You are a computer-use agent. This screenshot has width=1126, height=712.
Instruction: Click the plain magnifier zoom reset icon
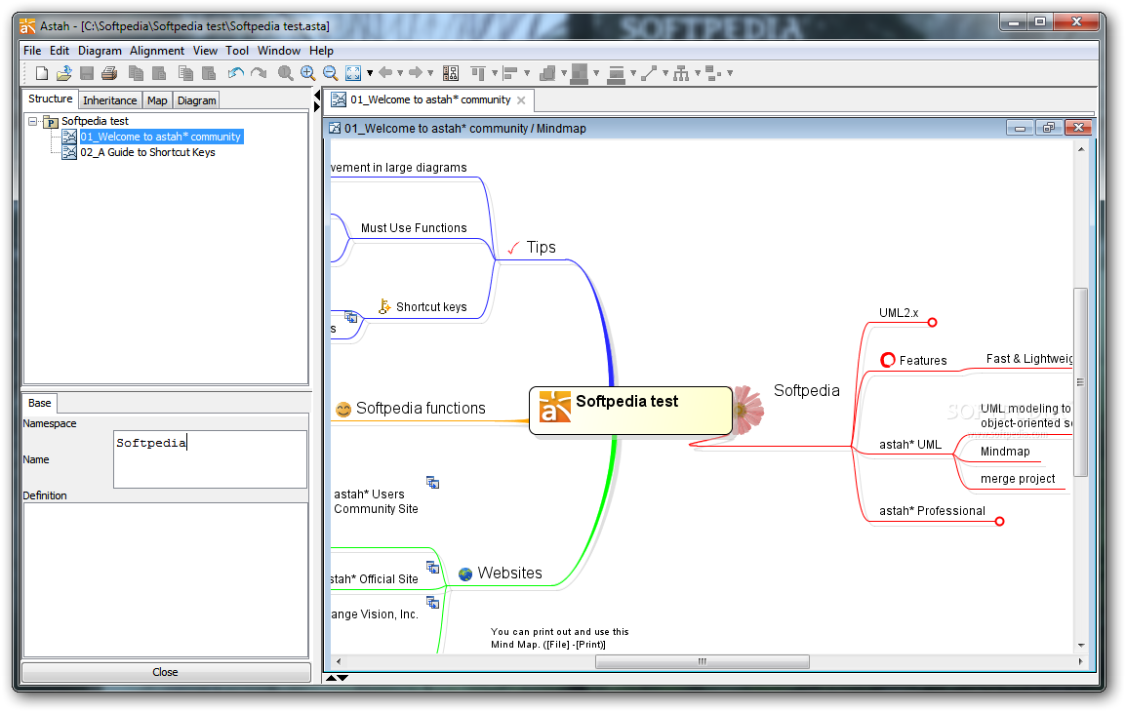point(285,73)
